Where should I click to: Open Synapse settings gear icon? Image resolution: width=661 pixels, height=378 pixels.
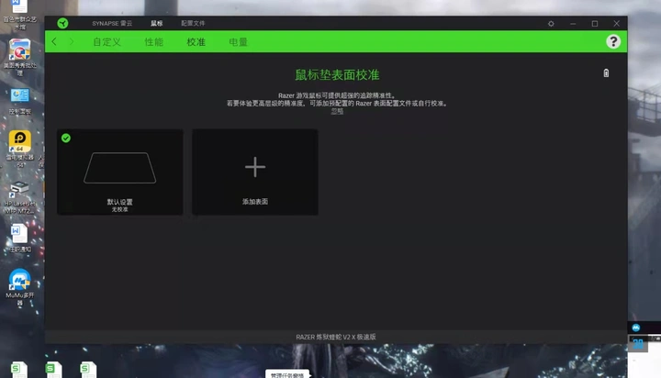click(x=551, y=24)
